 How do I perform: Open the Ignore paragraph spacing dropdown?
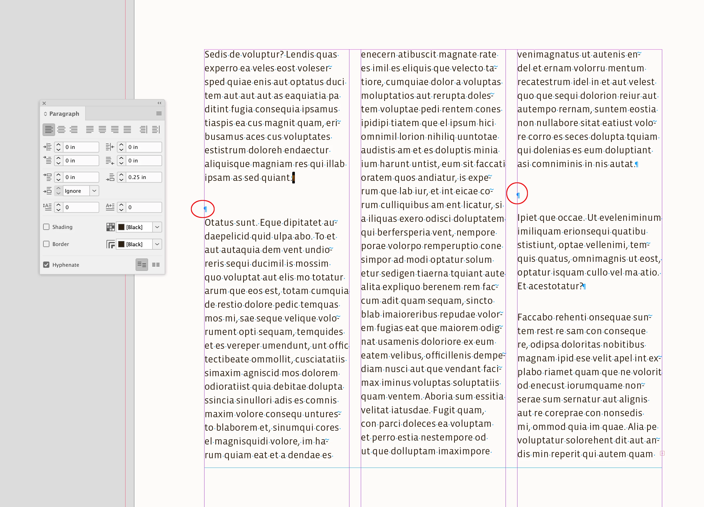click(94, 191)
